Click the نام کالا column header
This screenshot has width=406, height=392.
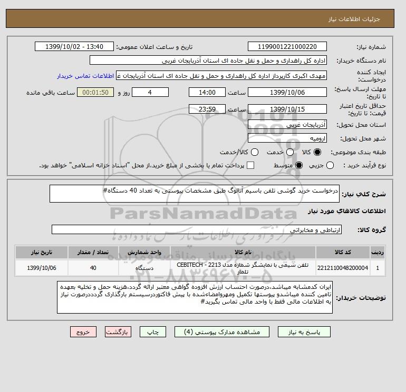(243, 252)
